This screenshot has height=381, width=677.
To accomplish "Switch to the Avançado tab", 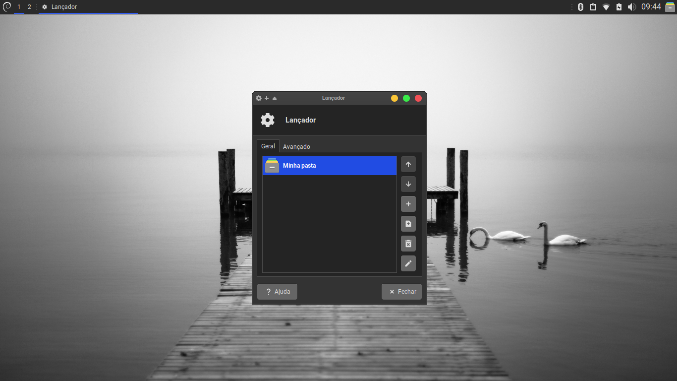I will click(x=296, y=146).
